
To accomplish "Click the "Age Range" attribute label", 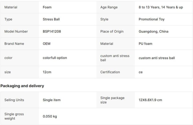I will tap(109, 7).
